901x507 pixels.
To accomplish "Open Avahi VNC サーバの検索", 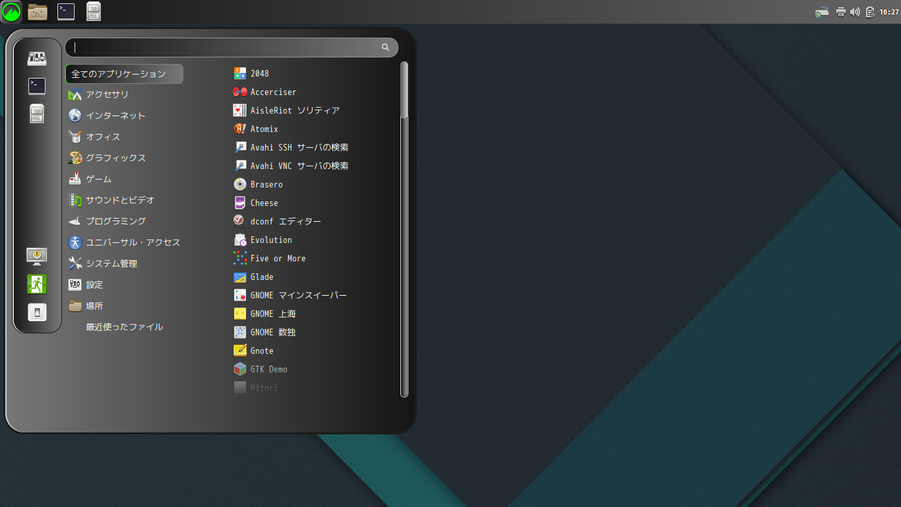I will [x=291, y=166].
